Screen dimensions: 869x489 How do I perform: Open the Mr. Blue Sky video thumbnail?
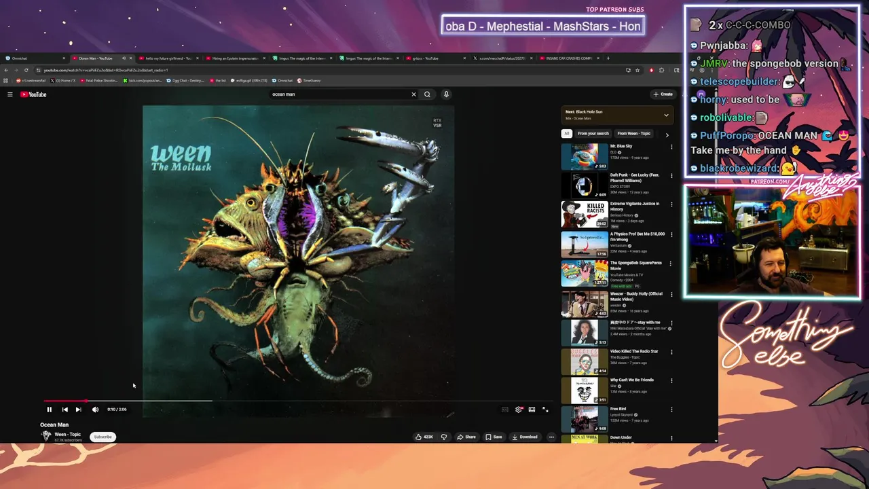click(x=585, y=156)
